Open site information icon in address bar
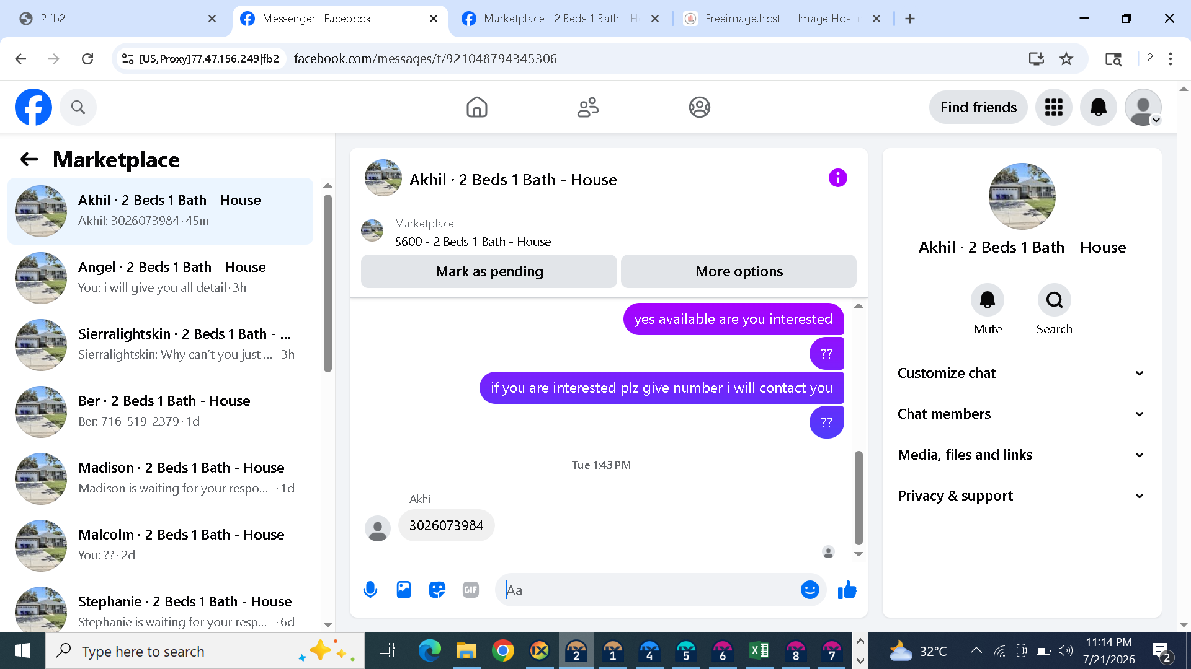The height and width of the screenshot is (669, 1191). [x=128, y=59]
